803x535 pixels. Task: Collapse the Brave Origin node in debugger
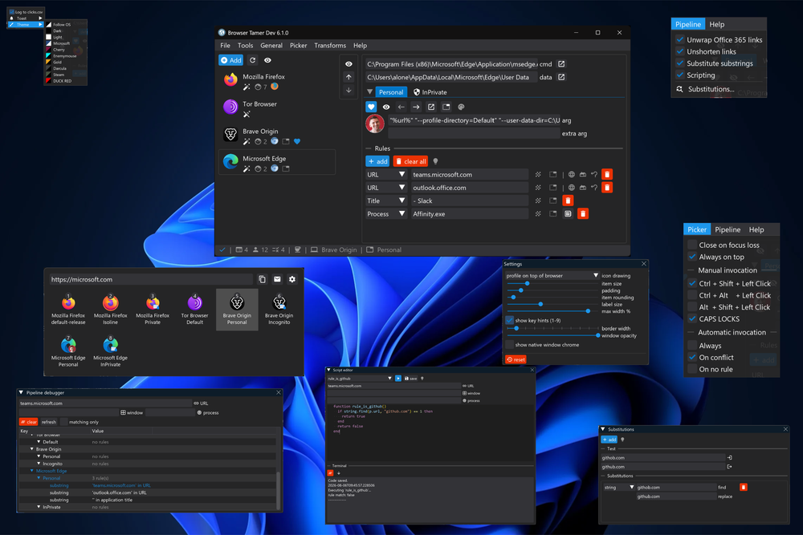[32, 449]
